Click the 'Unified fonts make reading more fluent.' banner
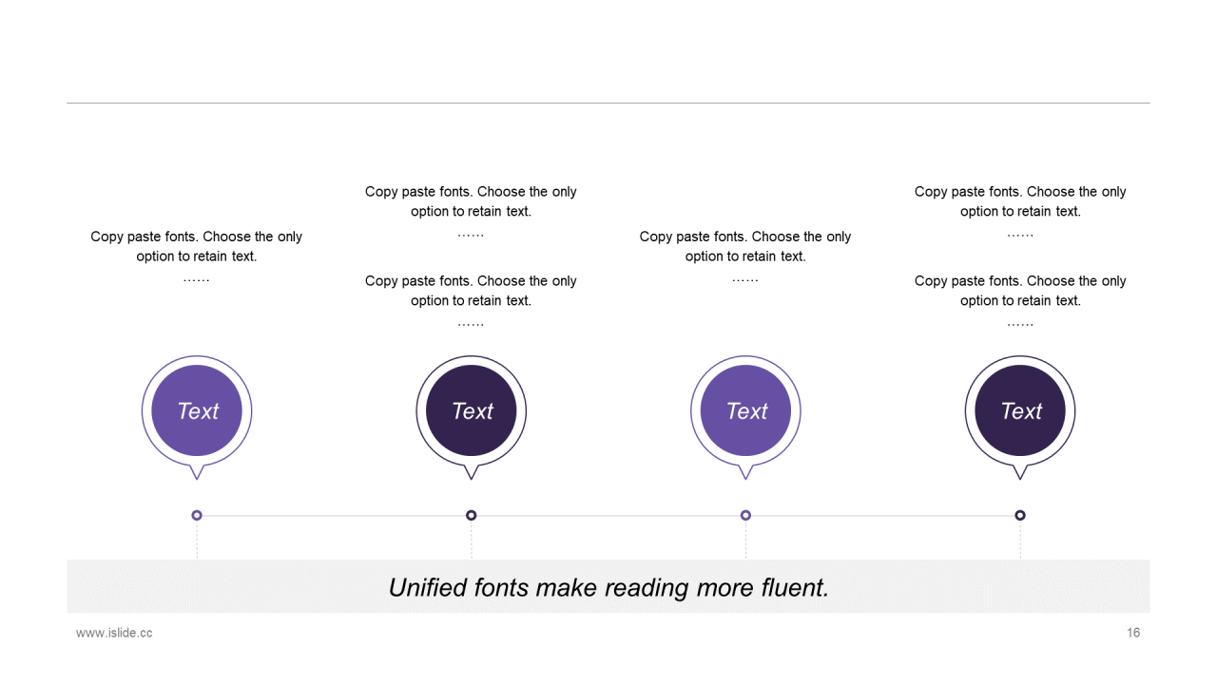Viewport: 1217px width, 684px height. pyautogui.click(x=608, y=586)
